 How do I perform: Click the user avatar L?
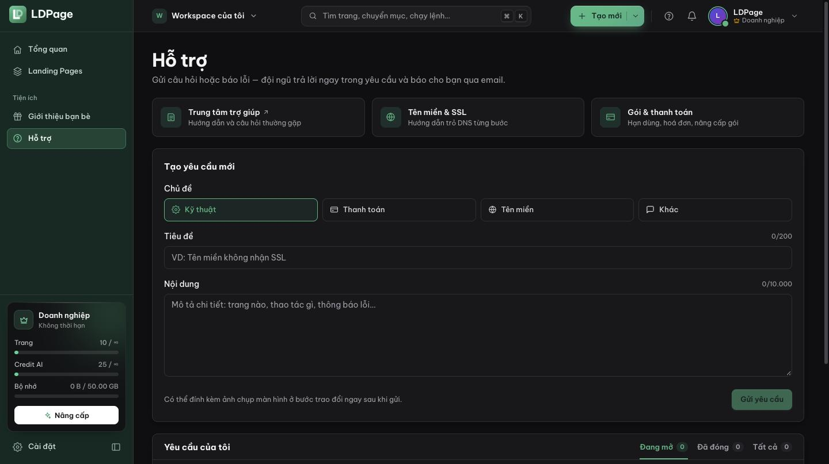pos(717,16)
